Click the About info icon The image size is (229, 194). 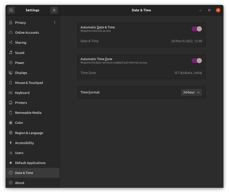click(11, 183)
